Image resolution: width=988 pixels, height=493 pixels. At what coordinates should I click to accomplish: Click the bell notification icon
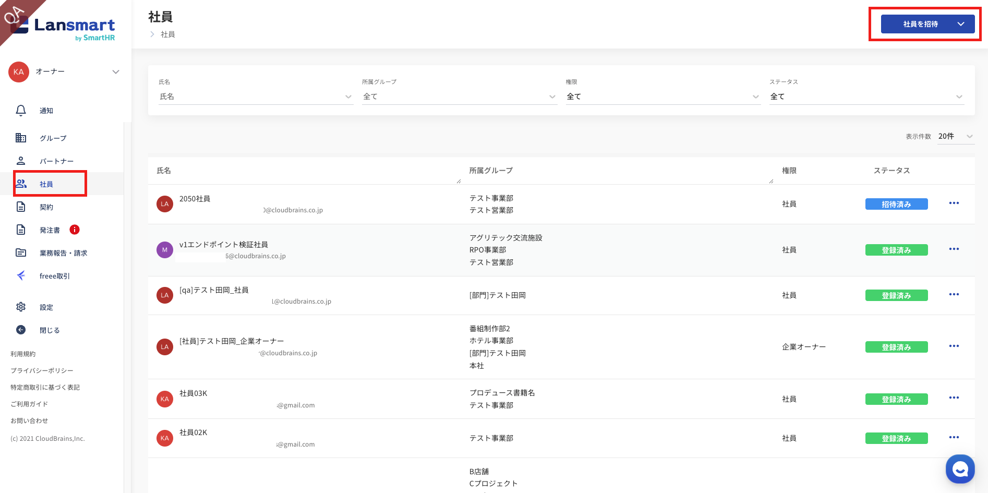(21, 111)
